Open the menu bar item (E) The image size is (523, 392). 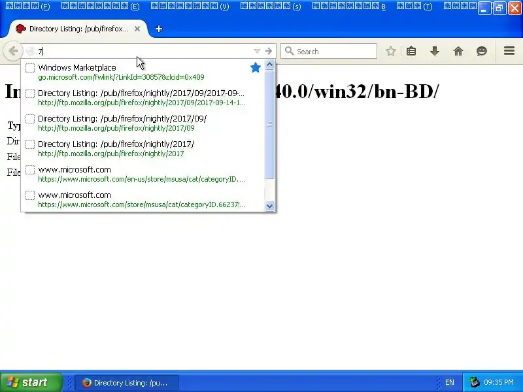point(100,6)
